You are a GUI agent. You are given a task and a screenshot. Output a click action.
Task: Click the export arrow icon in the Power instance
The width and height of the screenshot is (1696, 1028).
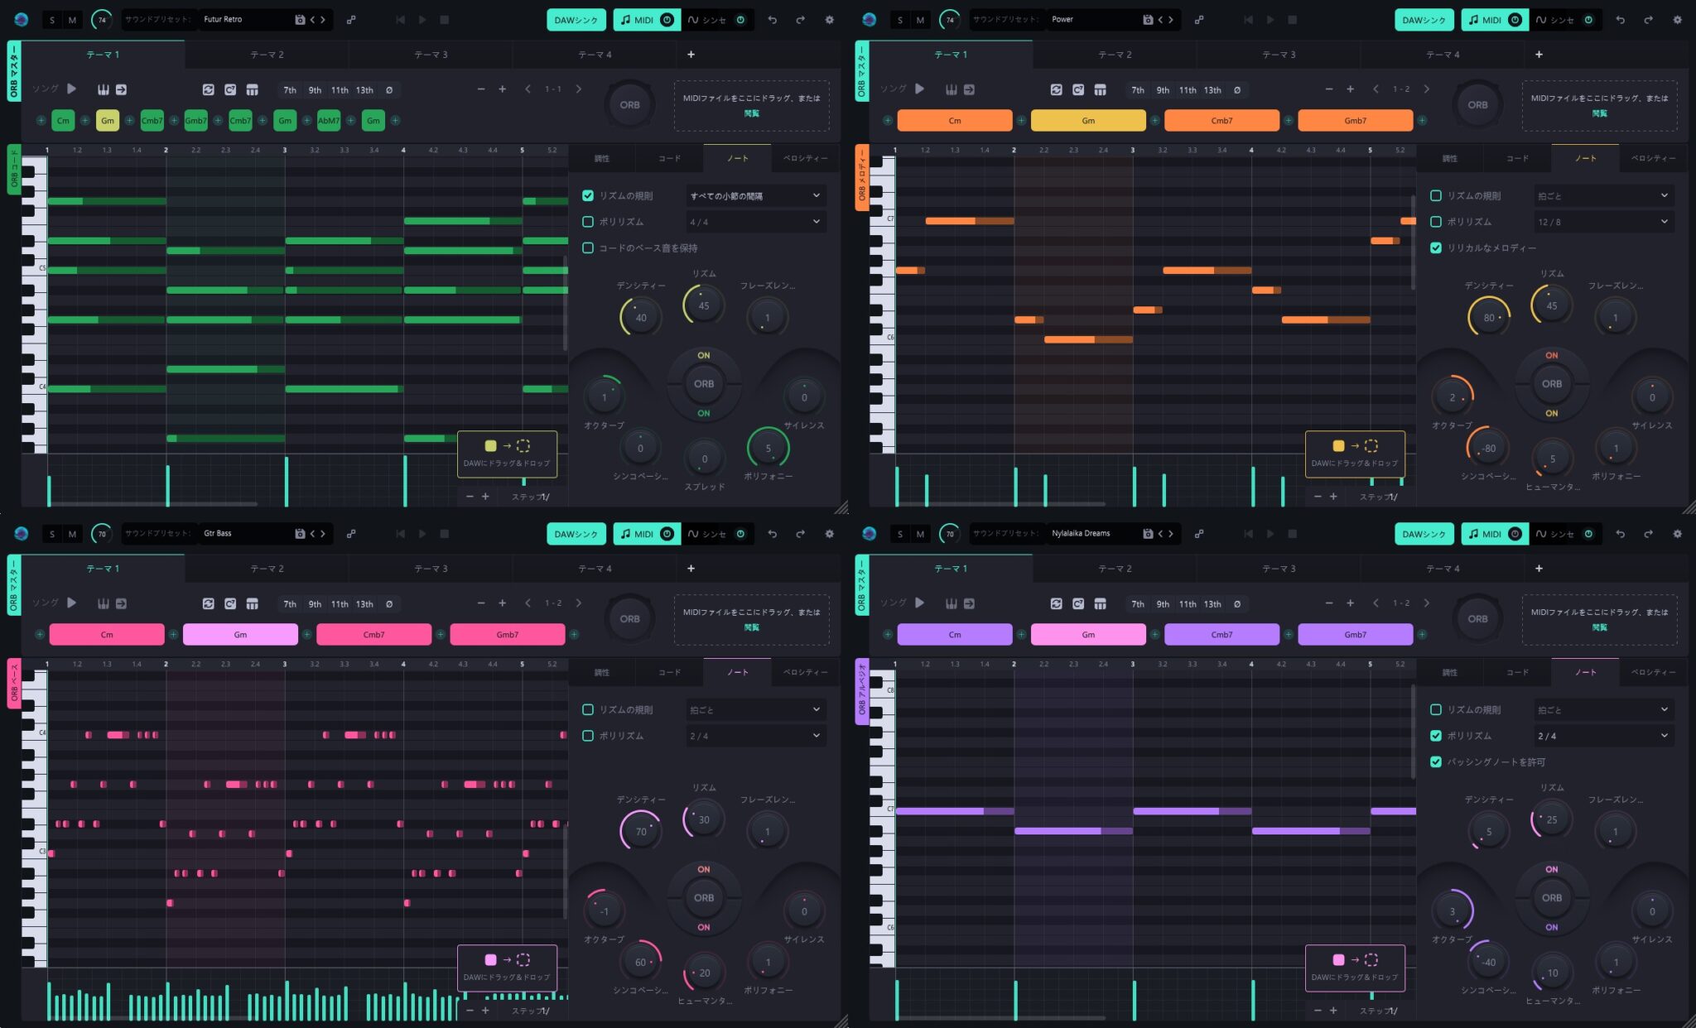point(971,89)
